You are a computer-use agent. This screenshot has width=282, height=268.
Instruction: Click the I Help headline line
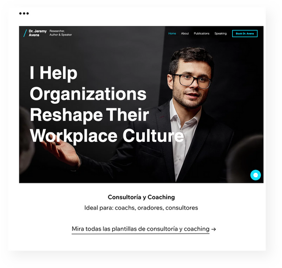click(53, 73)
